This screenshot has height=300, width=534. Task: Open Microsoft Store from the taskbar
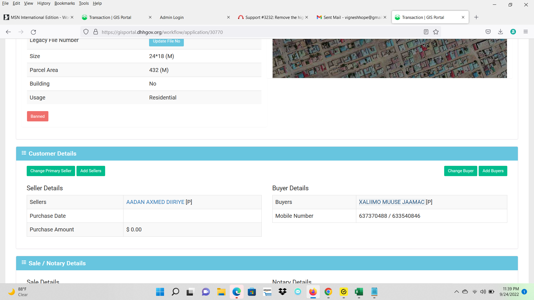pyautogui.click(x=252, y=292)
